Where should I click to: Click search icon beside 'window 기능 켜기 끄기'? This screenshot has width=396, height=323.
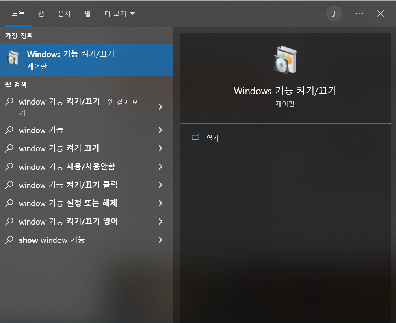9,148
